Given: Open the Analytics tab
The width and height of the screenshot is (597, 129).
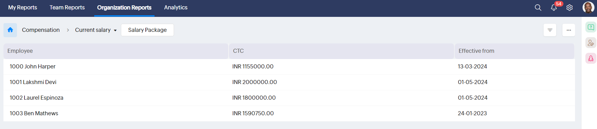Looking at the screenshot, I should [176, 7].
